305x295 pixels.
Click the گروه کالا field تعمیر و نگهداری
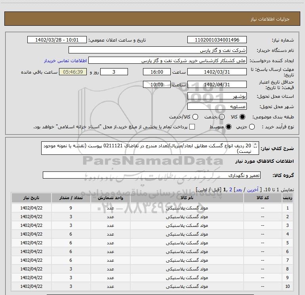(x=152, y=175)
